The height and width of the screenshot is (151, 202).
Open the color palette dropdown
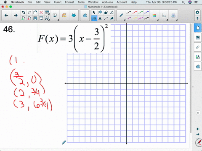point(154,16)
